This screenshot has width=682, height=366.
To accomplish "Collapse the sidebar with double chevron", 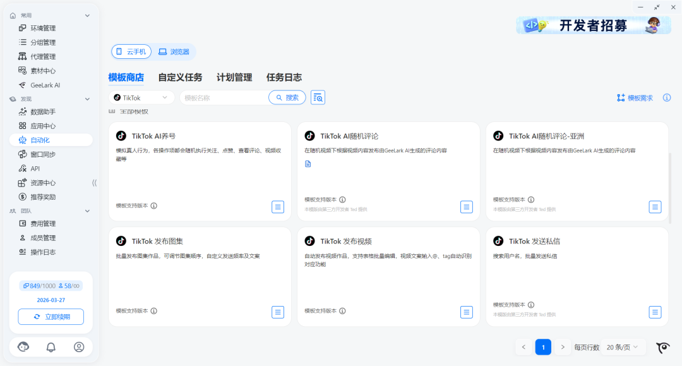I will pyautogui.click(x=94, y=183).
